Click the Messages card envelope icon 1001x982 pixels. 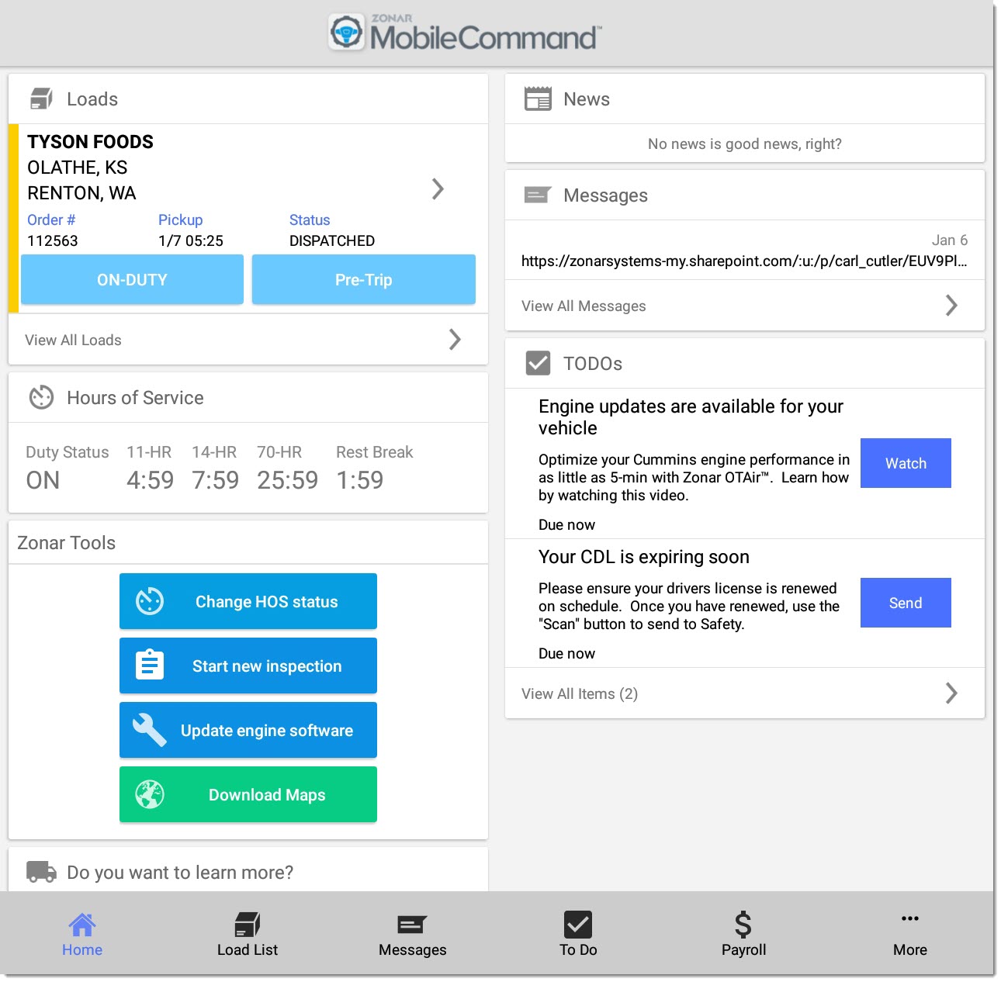[x=538, y=195]
